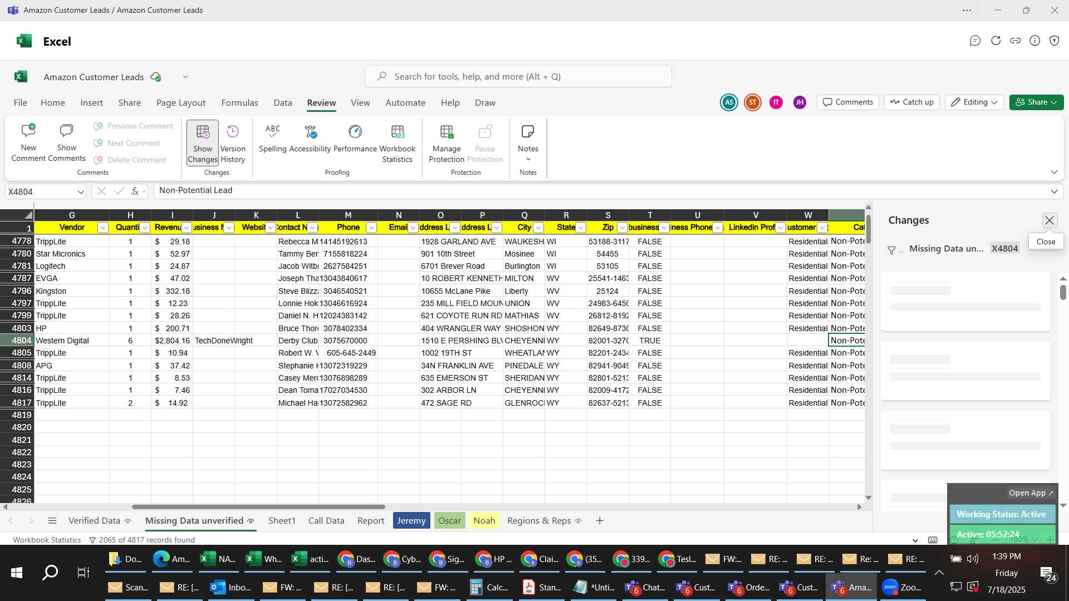
Task: Click the cloud saved status icon
Action: click(x=156, y=77)
